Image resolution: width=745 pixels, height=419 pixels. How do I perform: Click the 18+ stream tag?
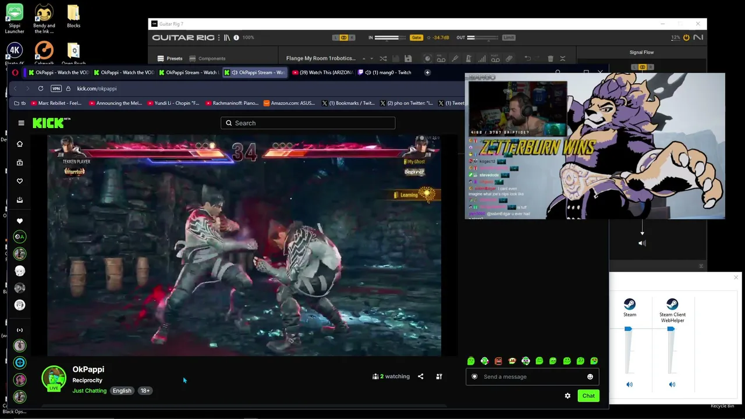(145, 391)
